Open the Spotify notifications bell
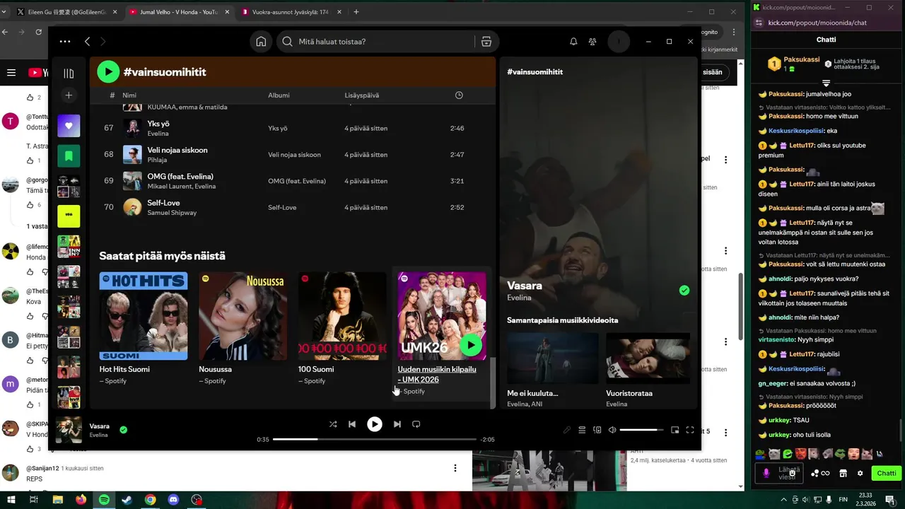Viewport: 905px width, 509px height. click(573, 42)
